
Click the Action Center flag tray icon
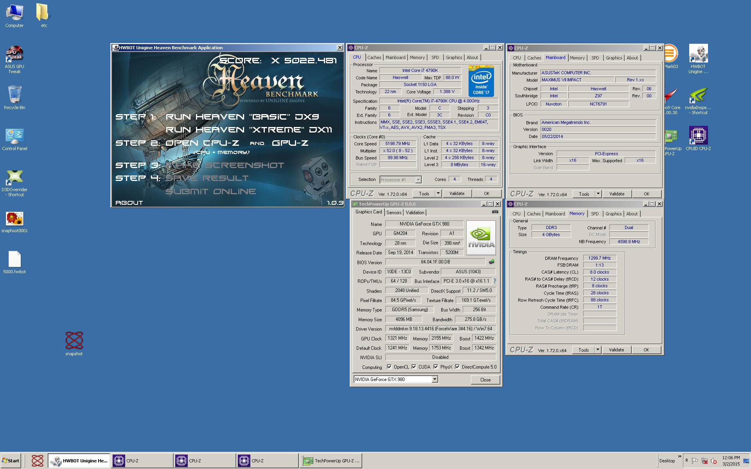[x=695, y=461]
